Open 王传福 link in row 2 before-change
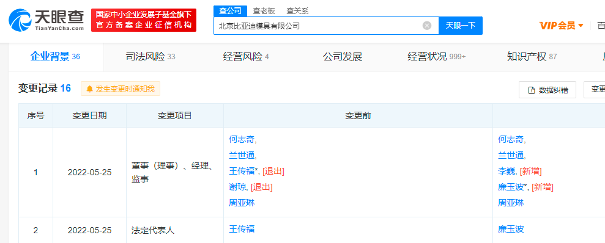 (242, 230)
